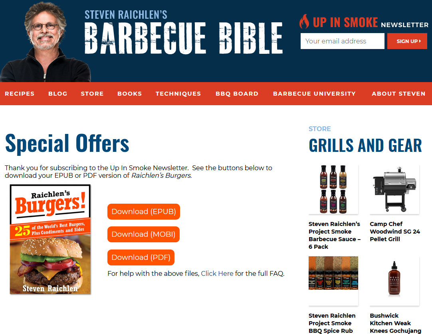Open the Camp Chef Woodwind SG 24 link

pyautogui.click(x=395, y=232)
